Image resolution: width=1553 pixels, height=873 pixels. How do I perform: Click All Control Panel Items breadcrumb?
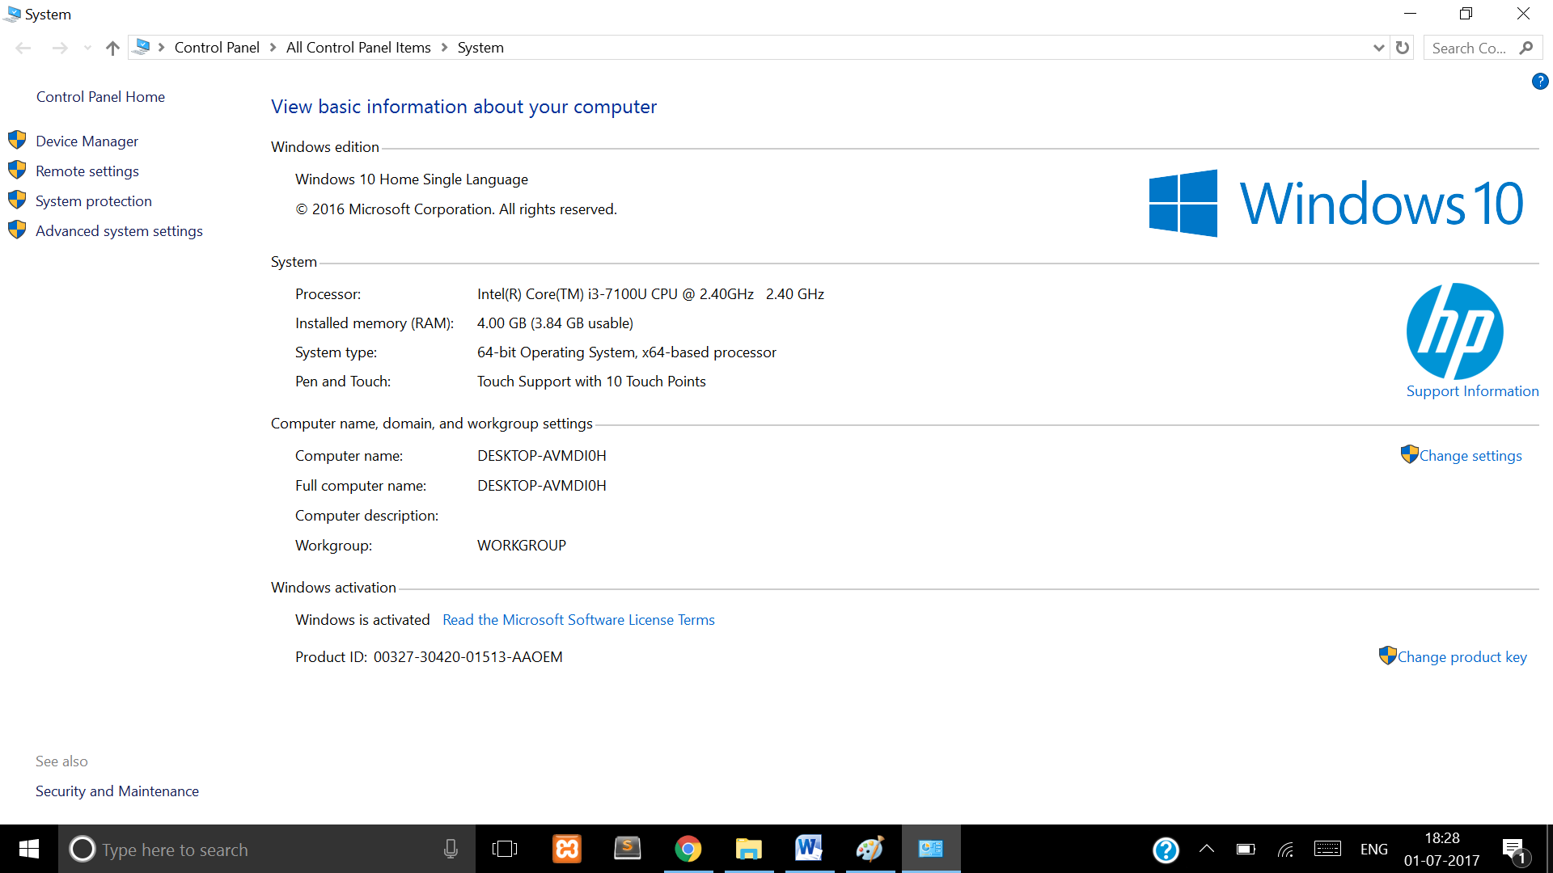pyautogui.click(x=358, y=48)
